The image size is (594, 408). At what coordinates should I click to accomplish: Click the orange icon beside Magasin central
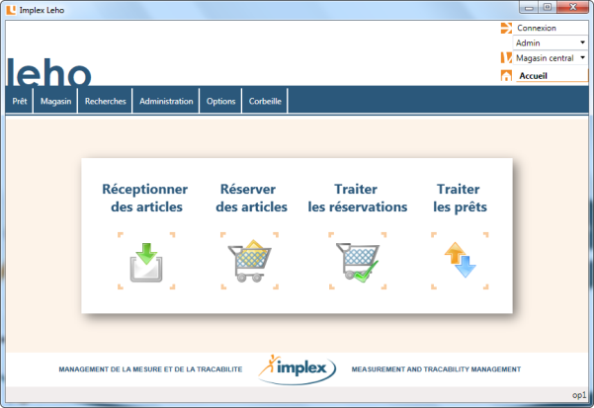[x=506, y=58]
